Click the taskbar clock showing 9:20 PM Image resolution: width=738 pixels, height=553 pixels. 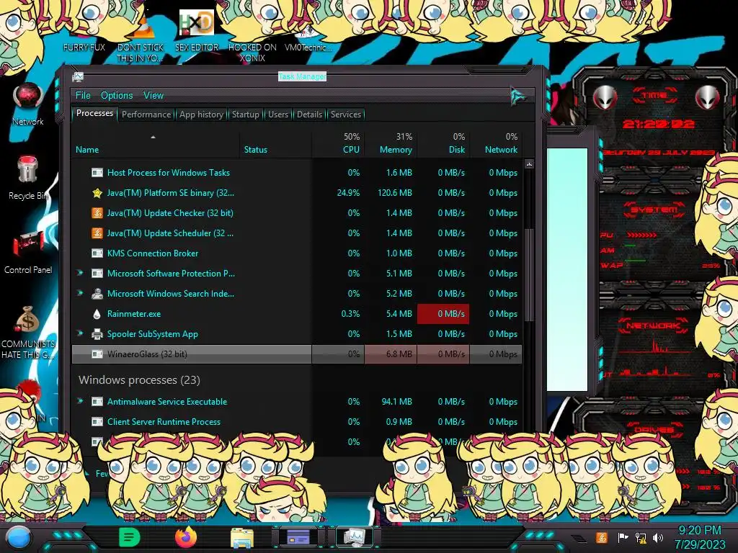click(x=700, y=537)
